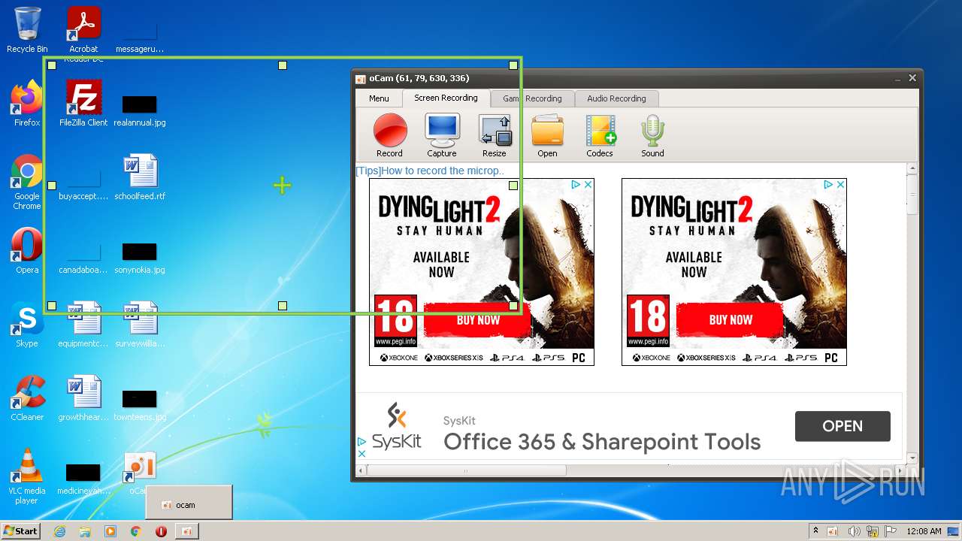Select the realannual.jpg file icon

[x=140, y=110]
